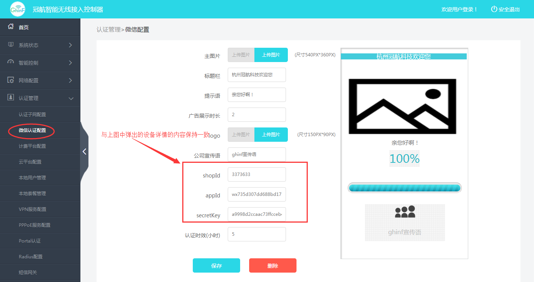Click the progress bar in the preview
Viewport: 534px width, 282px height.
pos(404,188)
